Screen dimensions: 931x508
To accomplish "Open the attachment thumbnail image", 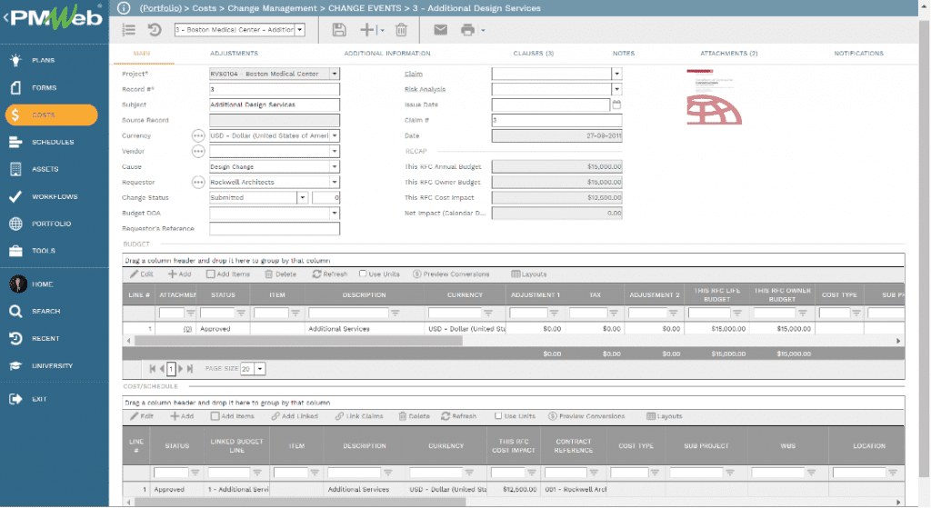I will [714, 96].
